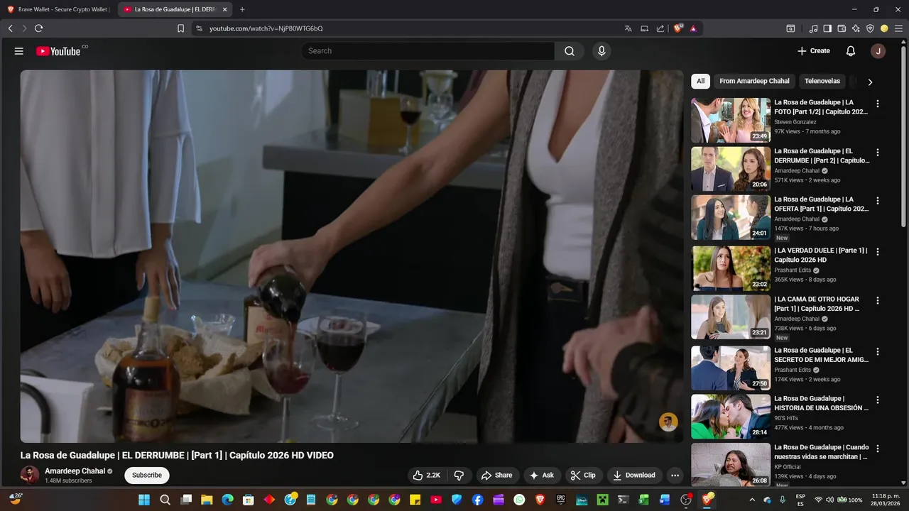Open the LA FOTO Part 1/2 thumbnail
Viewport: 909px width, 511px height.
click(x=731, y=121)
